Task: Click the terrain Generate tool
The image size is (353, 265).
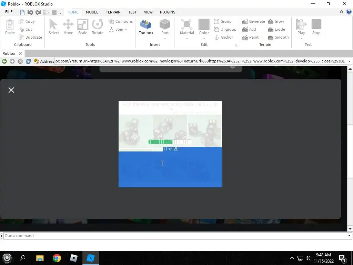Action: pyautogui.click(x=253, y=21)
